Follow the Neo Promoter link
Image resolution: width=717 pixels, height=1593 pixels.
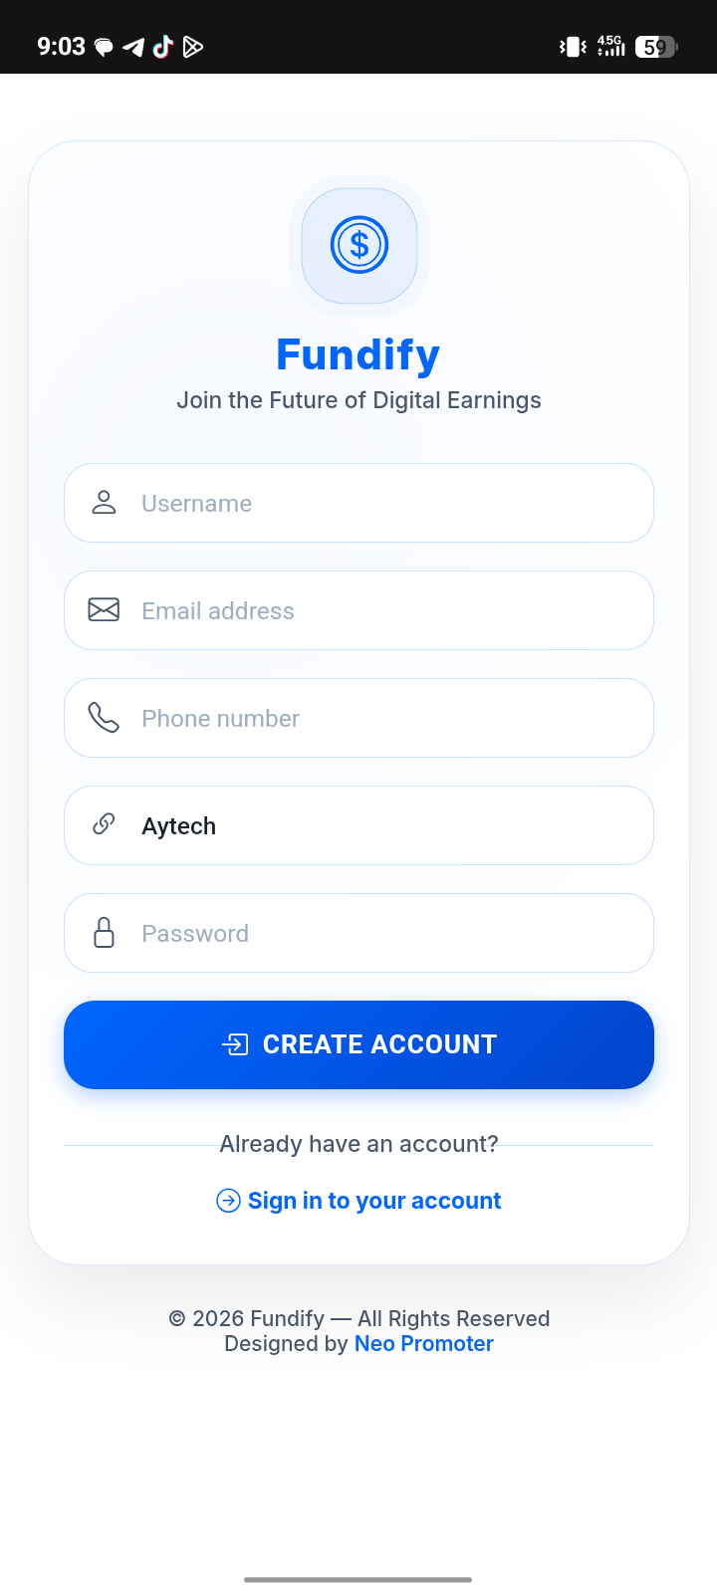(x=424, y=1344)
